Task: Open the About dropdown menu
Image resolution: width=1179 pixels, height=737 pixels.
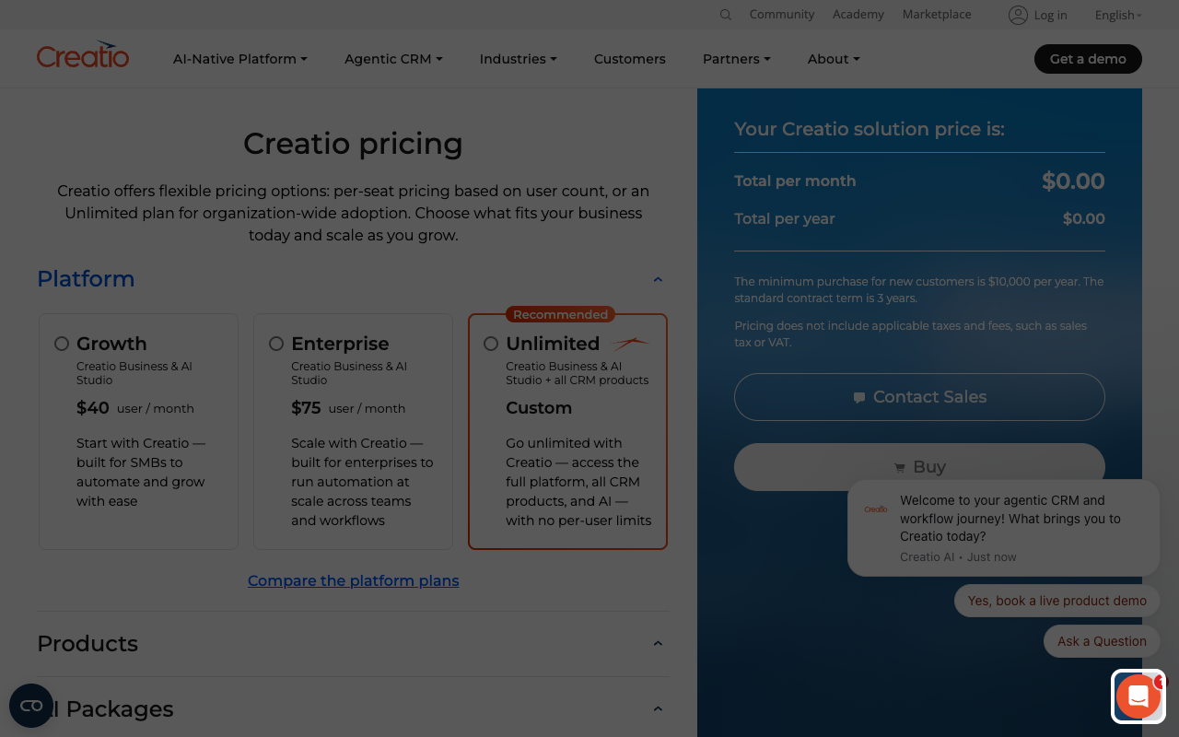Action: click(834, 59)
